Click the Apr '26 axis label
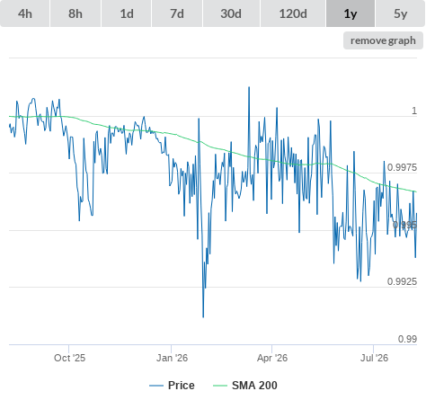This screenshot has height=409, width=426. [272, 358]
